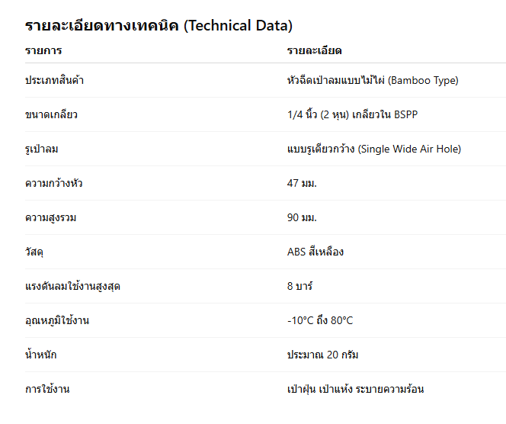Click the heading รายละเอียดทางเทคนิค (Technical Data)
Screen dimensions: 506x424
pyautogui.click(x=159, y=25)
